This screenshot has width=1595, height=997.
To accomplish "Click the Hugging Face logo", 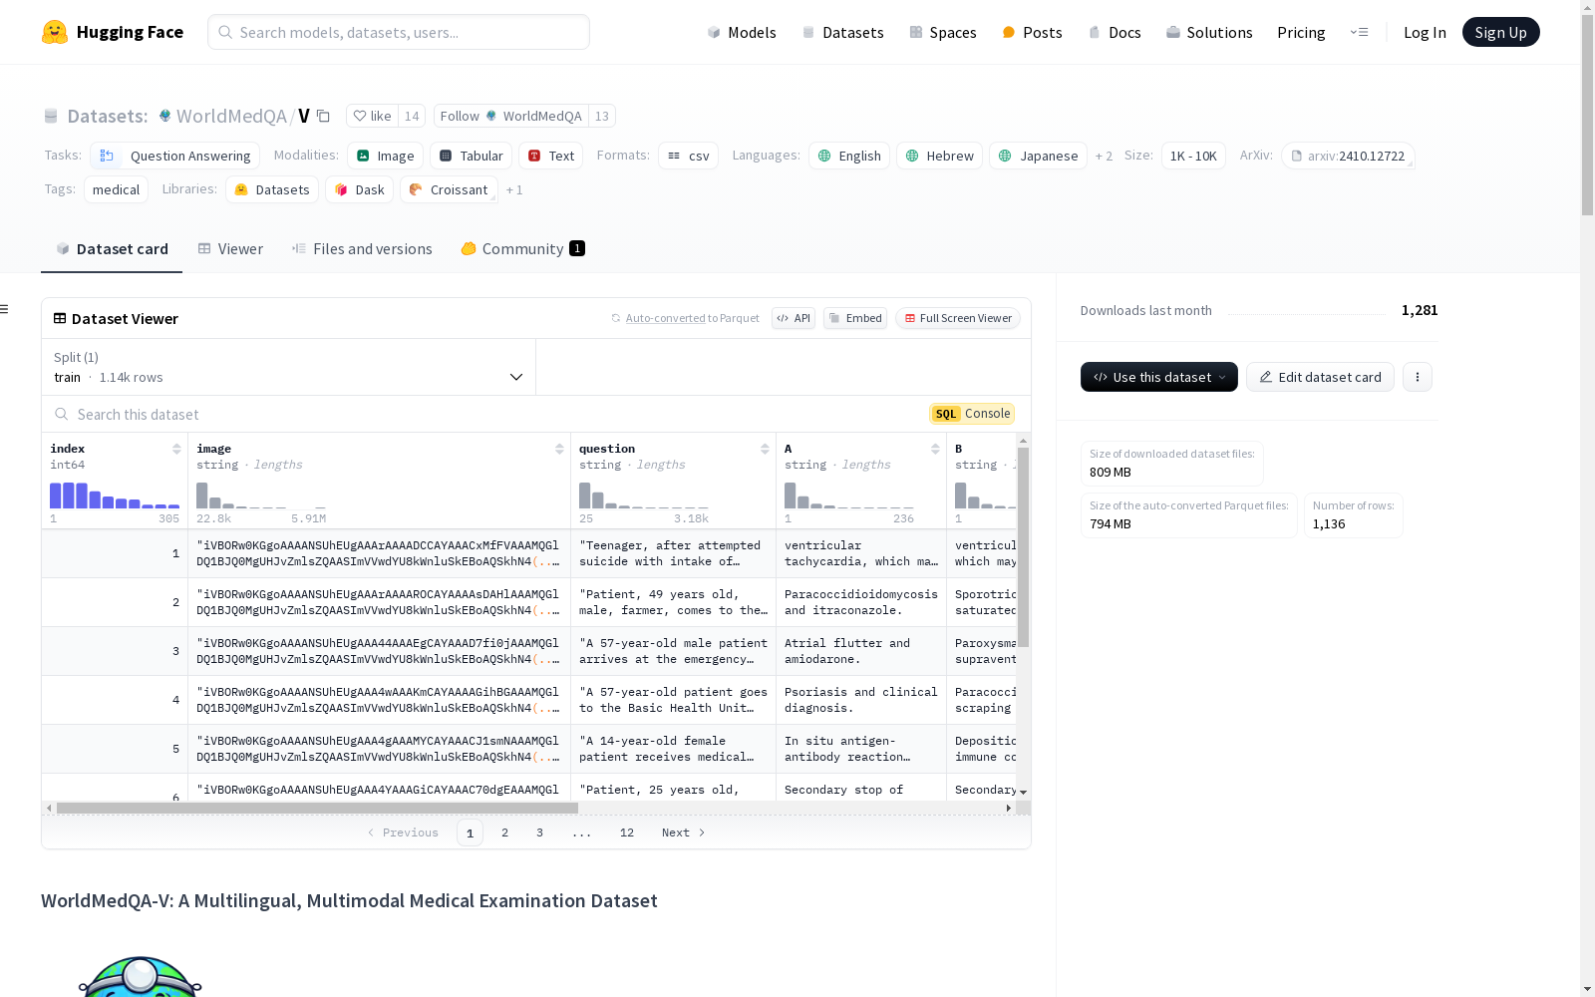I will 113,32.
